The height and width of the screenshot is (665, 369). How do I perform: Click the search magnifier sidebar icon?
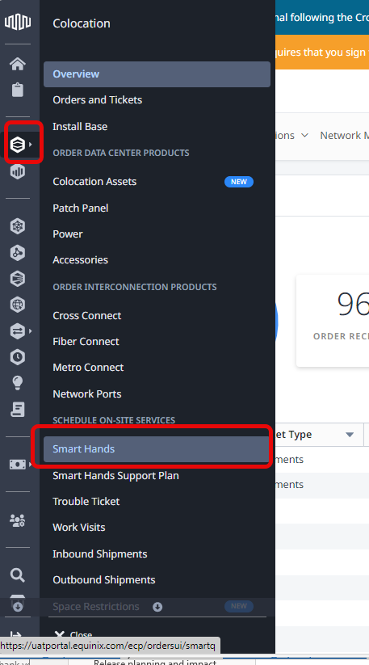tap(18, 575)
